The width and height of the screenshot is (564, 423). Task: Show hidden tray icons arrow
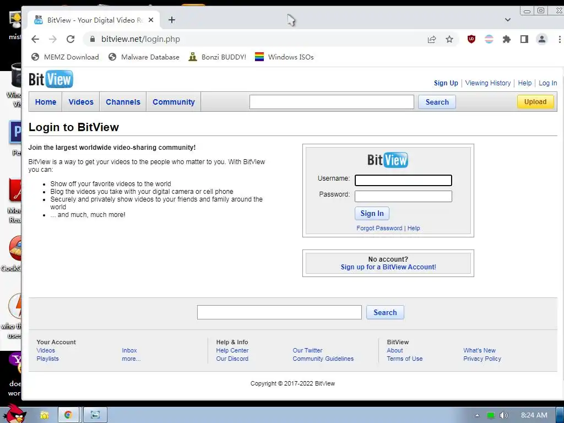click(478, 415)
